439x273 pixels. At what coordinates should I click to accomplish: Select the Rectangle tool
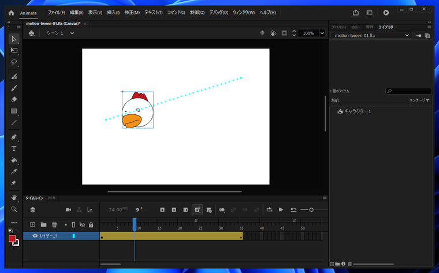[14, 111]
